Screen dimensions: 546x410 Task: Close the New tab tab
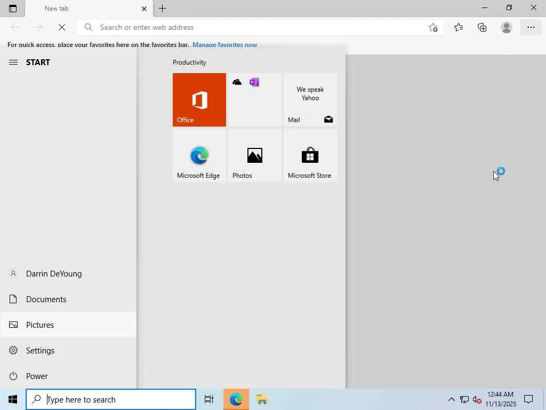coord(144,9)
